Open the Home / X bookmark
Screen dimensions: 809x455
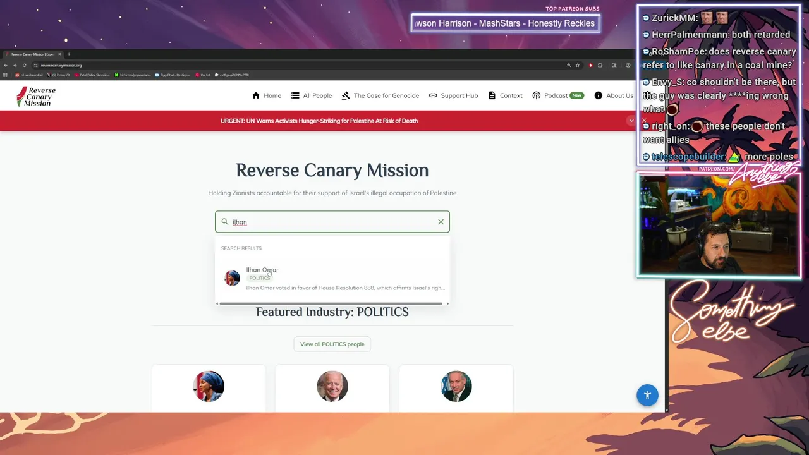point(59,75)
